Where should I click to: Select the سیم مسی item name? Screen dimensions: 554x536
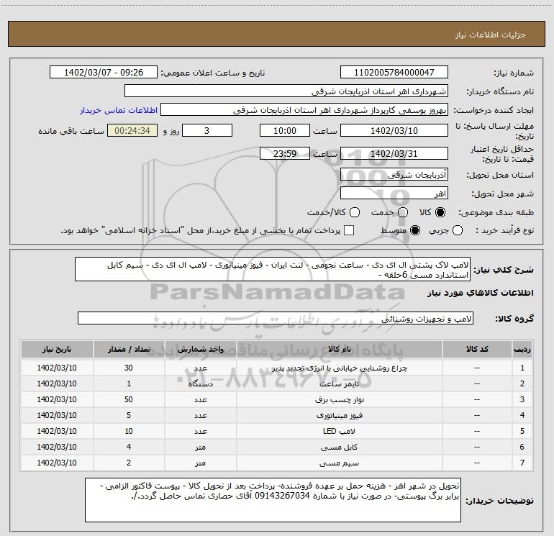click(339, 463)
